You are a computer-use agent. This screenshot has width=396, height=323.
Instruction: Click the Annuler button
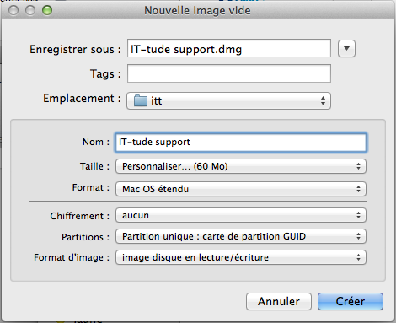(x=279, y=301)
